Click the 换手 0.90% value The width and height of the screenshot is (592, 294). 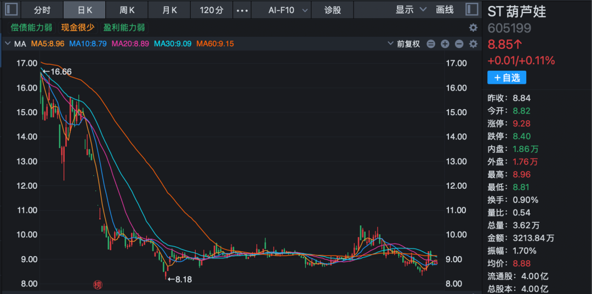525,200
